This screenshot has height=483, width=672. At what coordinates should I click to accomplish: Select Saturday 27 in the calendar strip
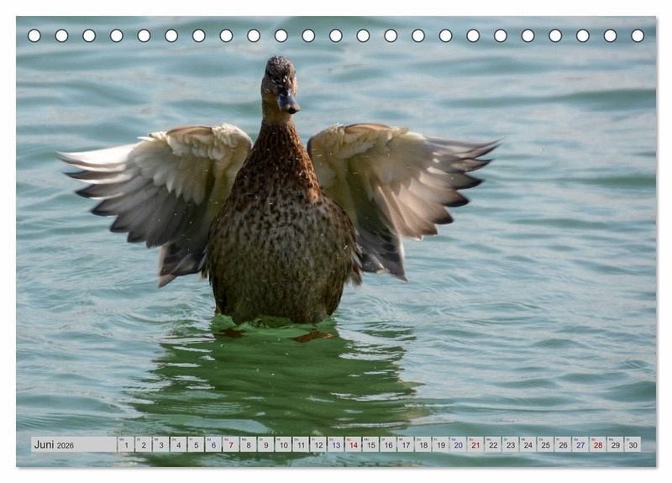coord(580,444)
